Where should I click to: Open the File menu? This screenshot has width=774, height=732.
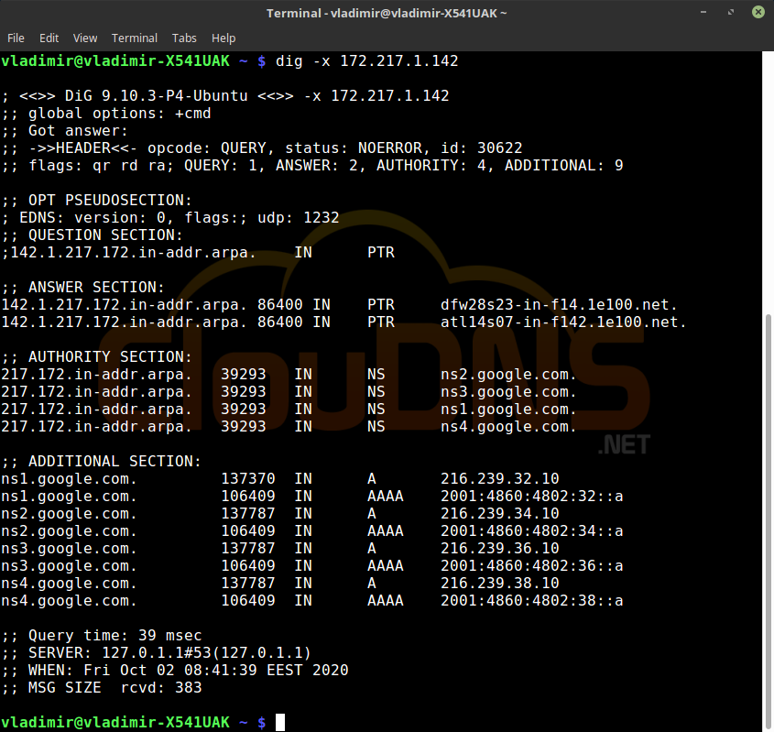16,38
